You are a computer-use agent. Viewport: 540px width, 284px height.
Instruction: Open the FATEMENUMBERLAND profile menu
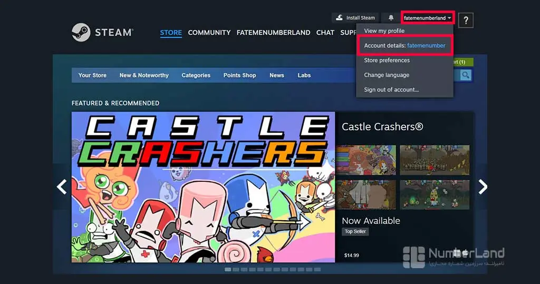coord(273,32)
